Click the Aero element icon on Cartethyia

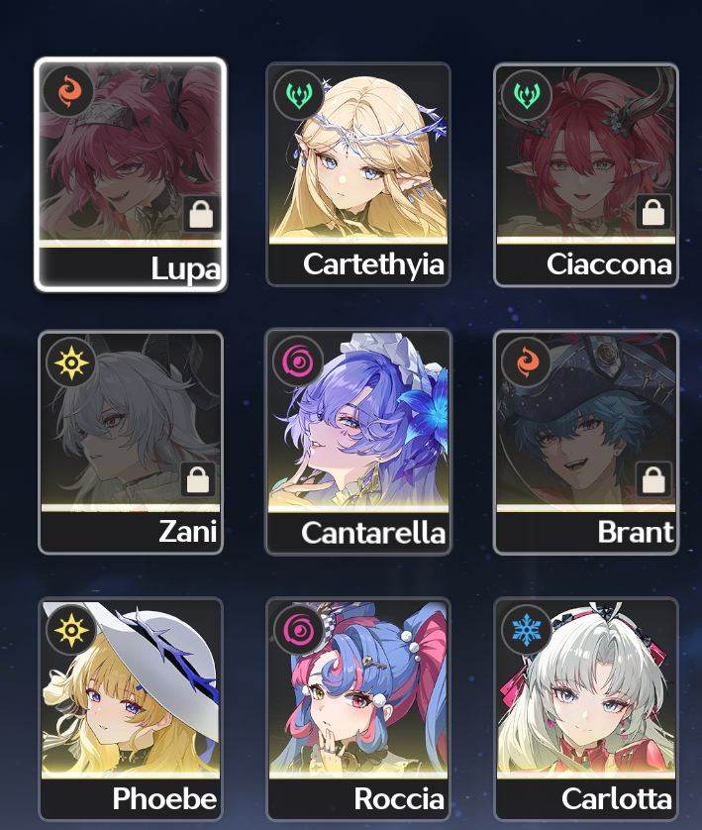[x=299, y=95]
